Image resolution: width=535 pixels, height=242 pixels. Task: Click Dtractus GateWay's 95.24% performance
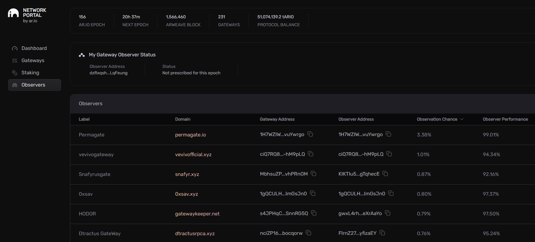click(x=491, y=233)
